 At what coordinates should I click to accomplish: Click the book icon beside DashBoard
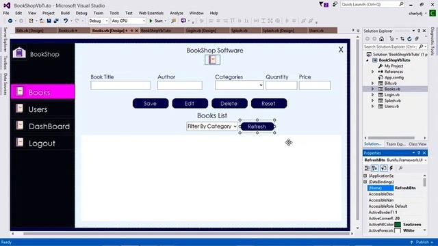pyautogui.click(x=20, y=125)
